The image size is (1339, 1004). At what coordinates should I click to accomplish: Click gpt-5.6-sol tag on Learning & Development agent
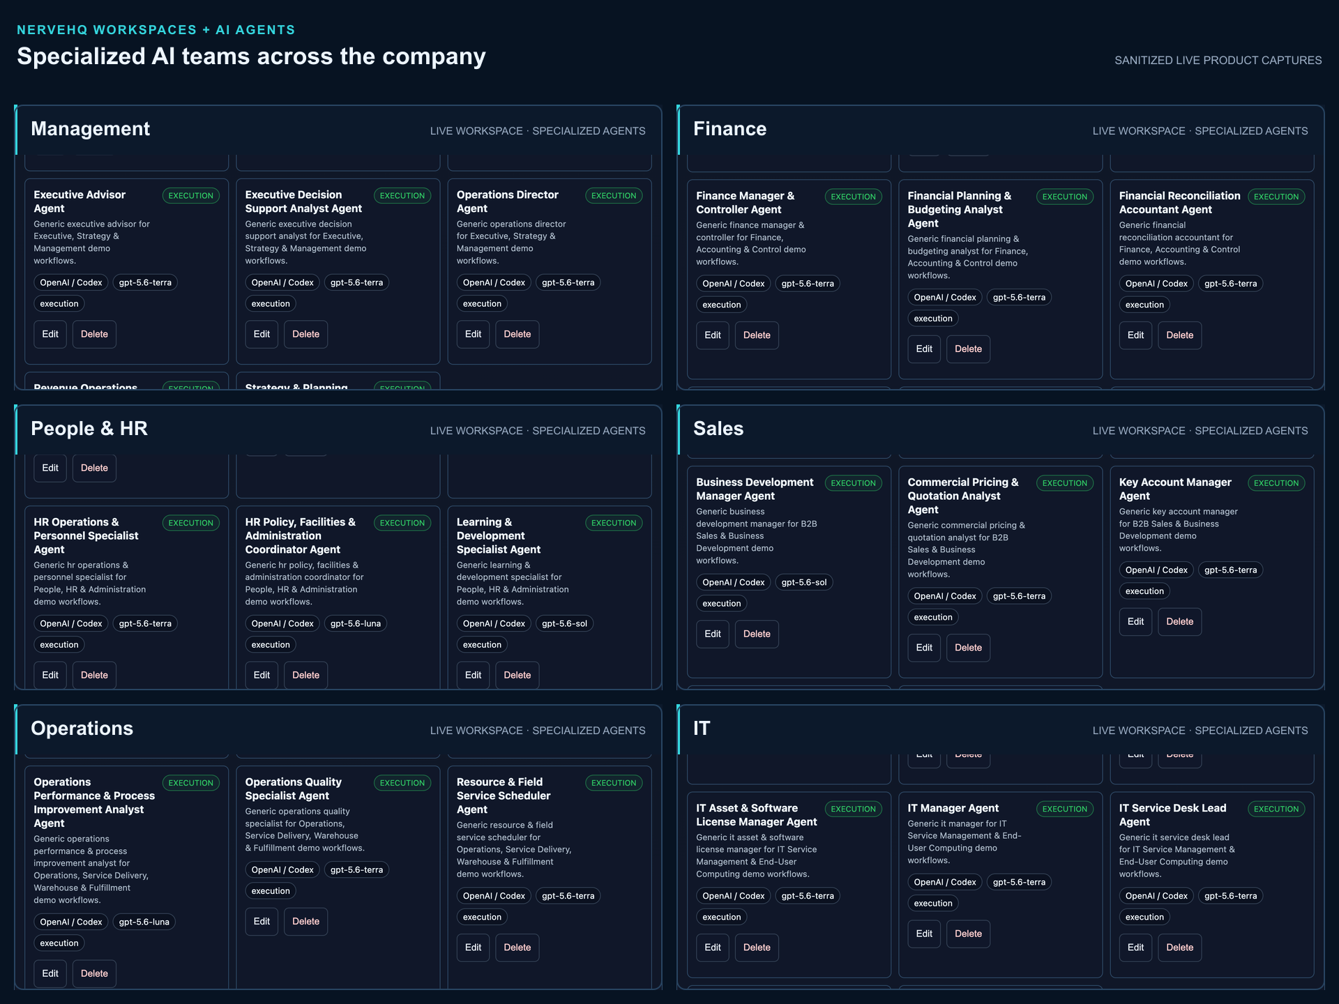pos(564,623)
